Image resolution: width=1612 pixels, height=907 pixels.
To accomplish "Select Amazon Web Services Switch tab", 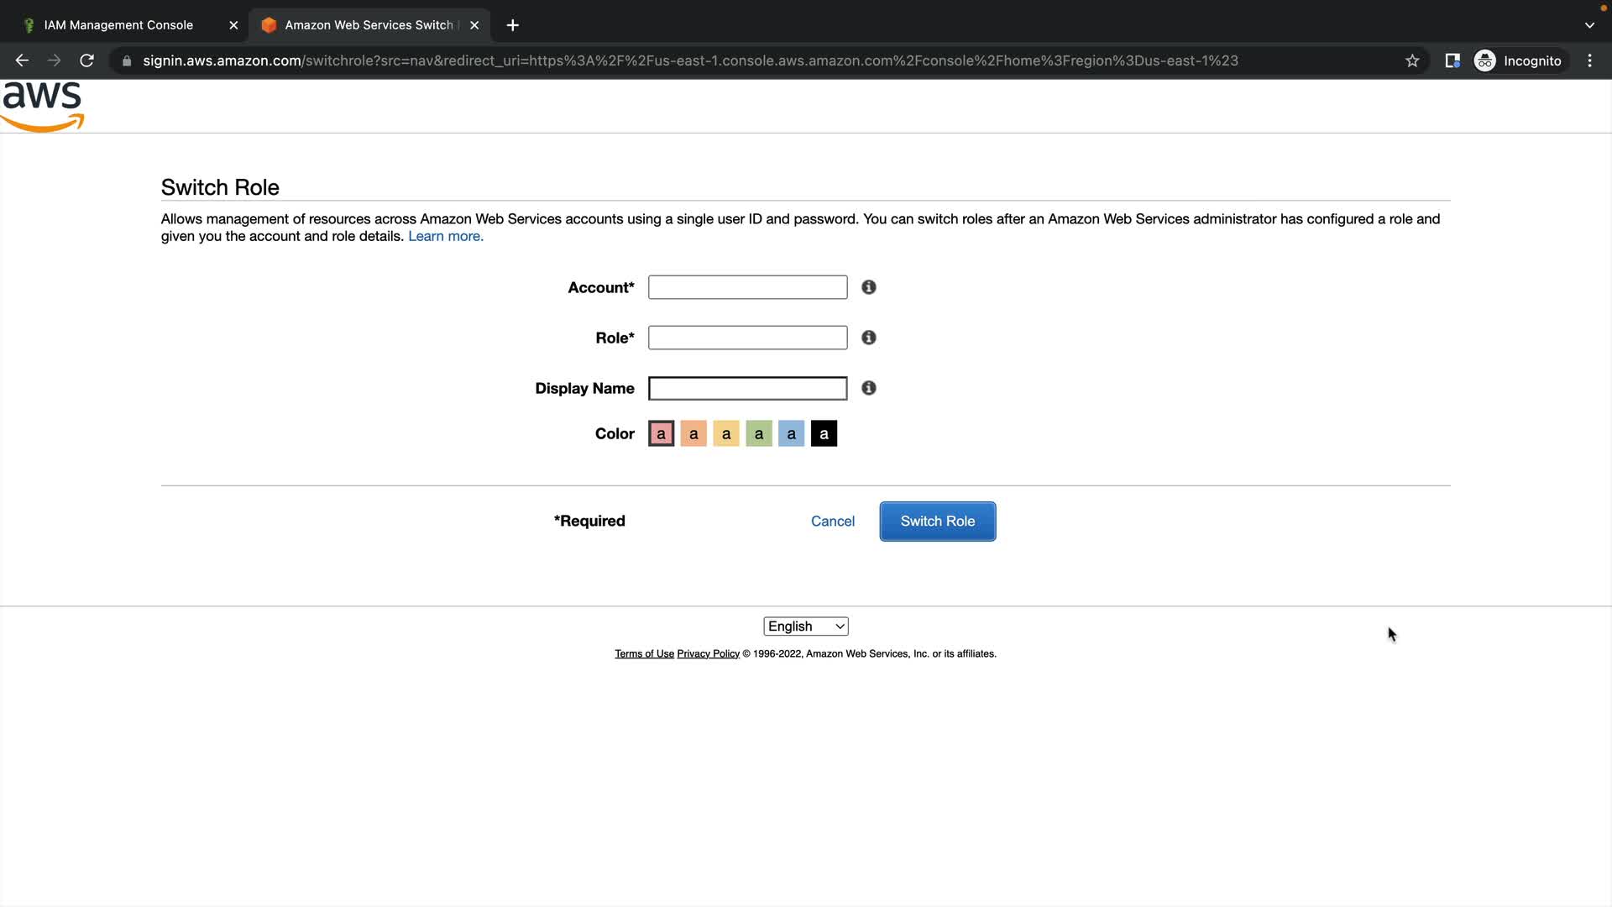I will pos(368,25).
